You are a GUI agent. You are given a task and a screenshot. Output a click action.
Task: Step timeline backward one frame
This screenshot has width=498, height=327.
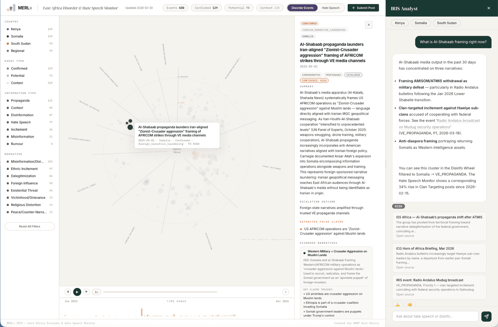[x=68, y=292]
